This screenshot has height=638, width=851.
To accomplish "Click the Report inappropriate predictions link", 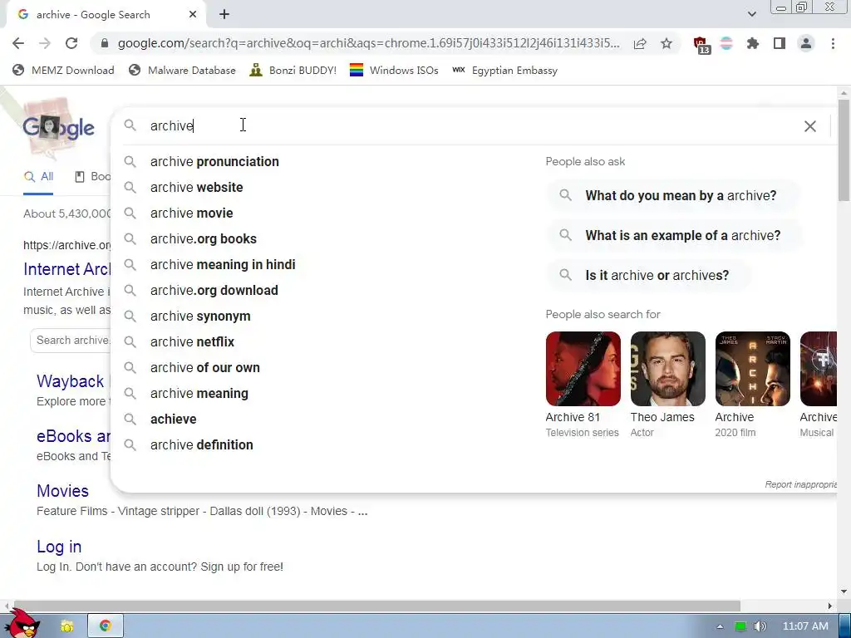I will coord(800,484).
